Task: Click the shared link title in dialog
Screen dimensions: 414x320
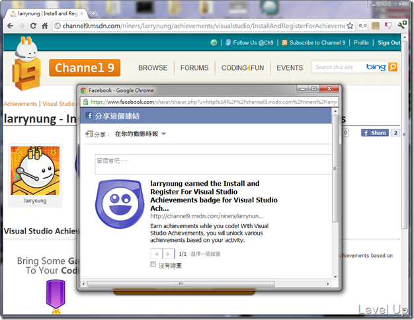Action: click(x=214, y=196)
